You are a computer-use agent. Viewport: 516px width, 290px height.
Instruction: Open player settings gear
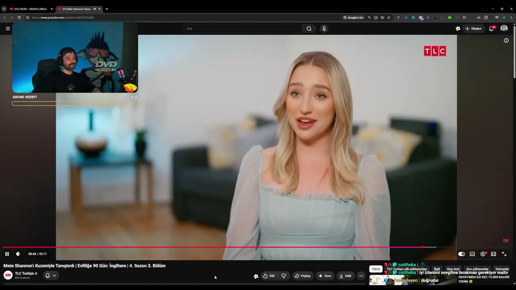pyautogui.click(x=483, y=254)
